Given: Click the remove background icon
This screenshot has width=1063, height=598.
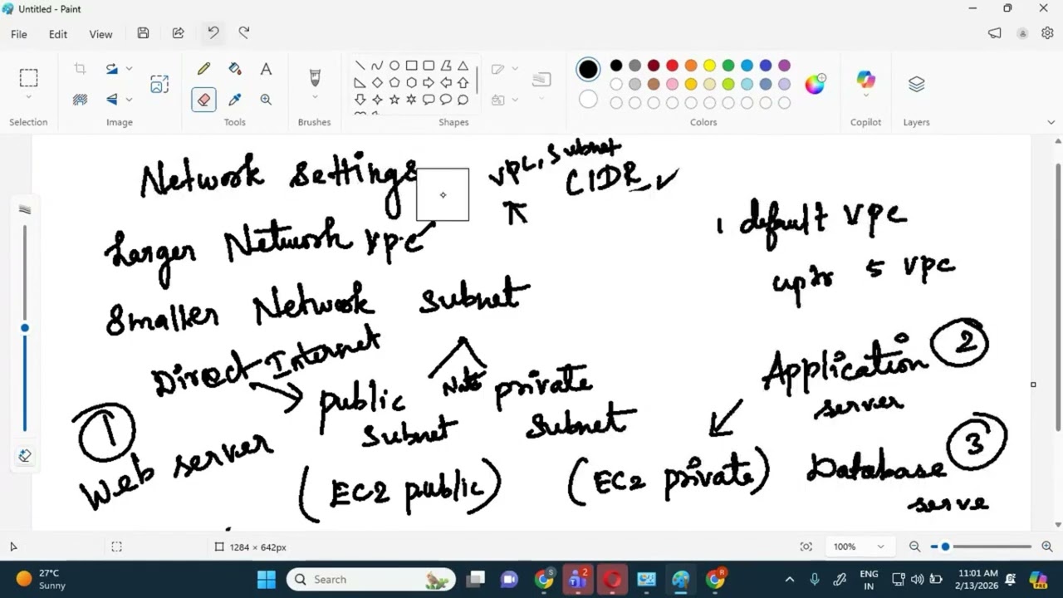Looking at the screenshot, I should [x=80, y=100].
